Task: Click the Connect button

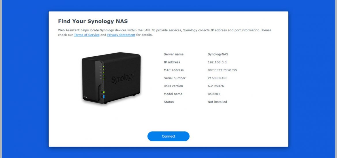Action: pos(168,136)
